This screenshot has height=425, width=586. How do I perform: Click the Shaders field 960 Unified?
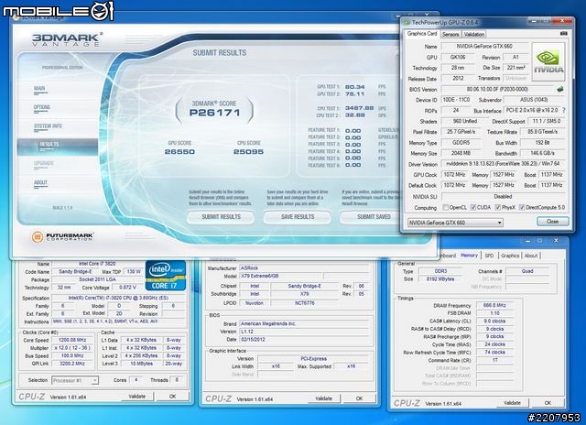(464, 121)
